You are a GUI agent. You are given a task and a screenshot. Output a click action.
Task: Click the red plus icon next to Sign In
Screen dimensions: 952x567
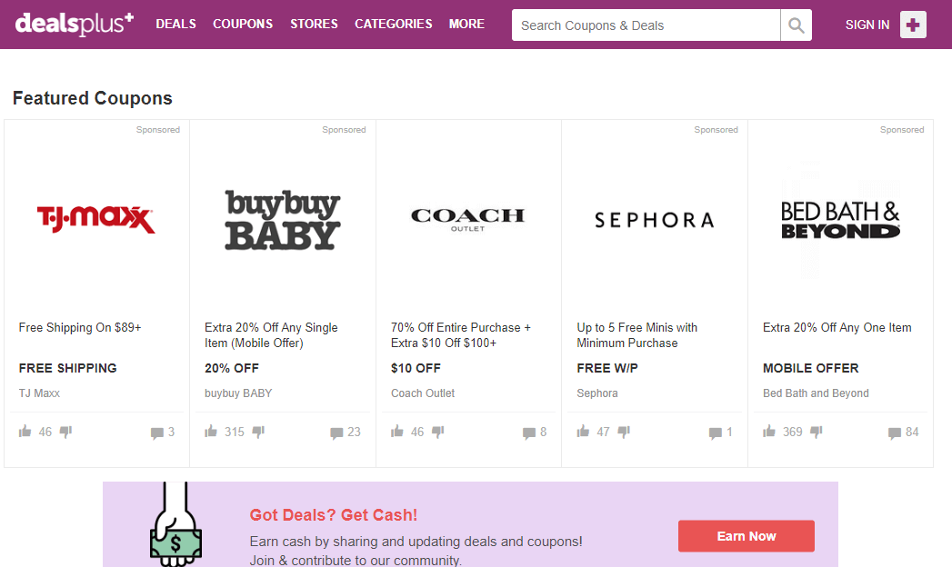click(913, 25)
